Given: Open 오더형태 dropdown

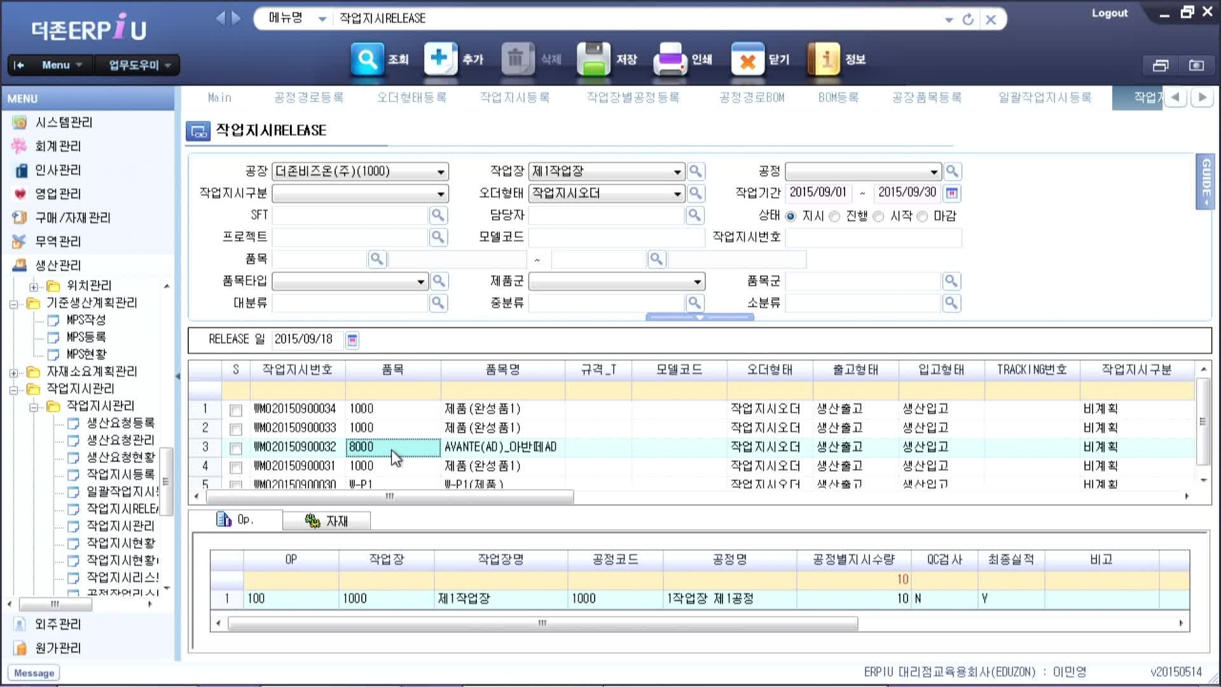Looking at the screenshot, I should 607,193.
